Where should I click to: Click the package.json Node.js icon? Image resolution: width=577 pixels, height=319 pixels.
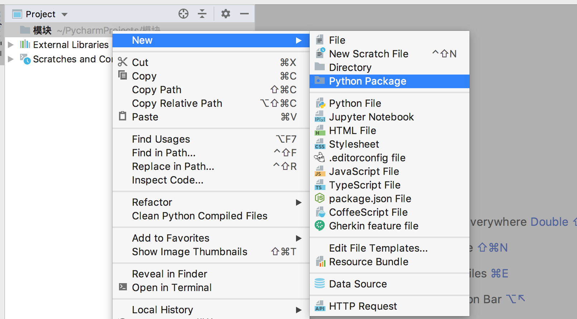319,199
